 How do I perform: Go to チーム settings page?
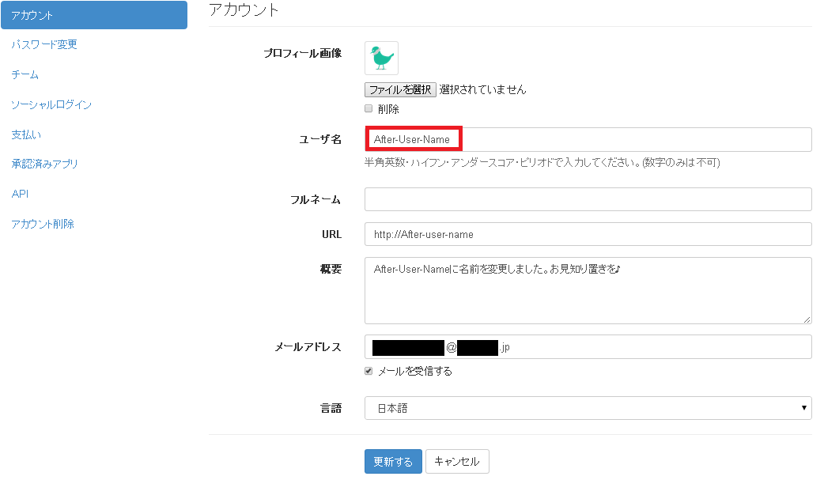coord(25,75)
